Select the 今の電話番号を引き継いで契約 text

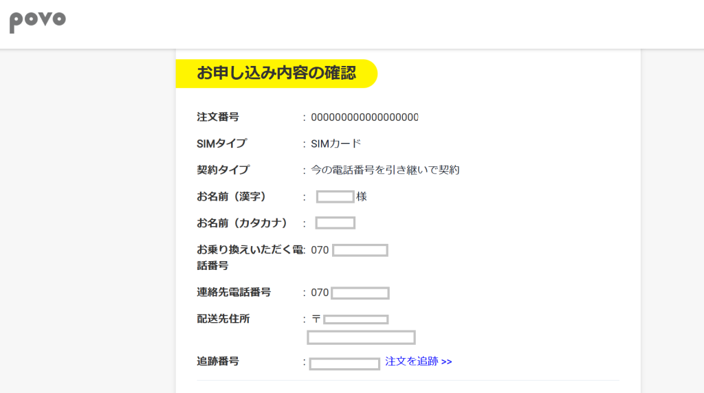[385, 170]
